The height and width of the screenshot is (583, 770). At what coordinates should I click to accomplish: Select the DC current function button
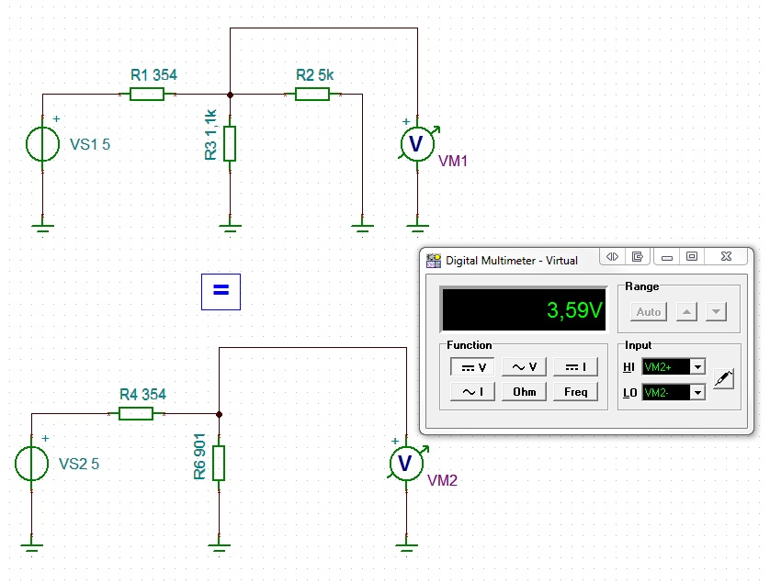[x=575, y=367]
